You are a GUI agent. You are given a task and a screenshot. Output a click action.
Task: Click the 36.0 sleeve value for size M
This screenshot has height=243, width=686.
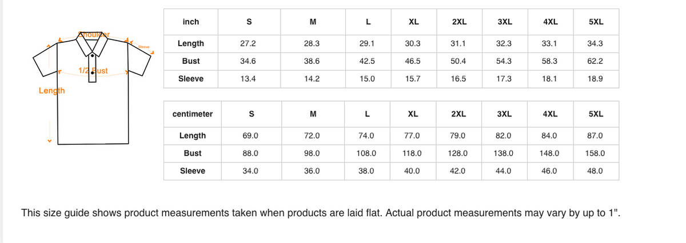coord(312,171)
